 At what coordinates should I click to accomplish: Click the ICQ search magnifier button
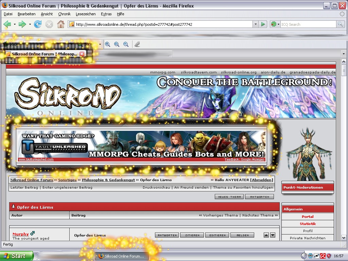pyautogui.click(x=340, y=24)
